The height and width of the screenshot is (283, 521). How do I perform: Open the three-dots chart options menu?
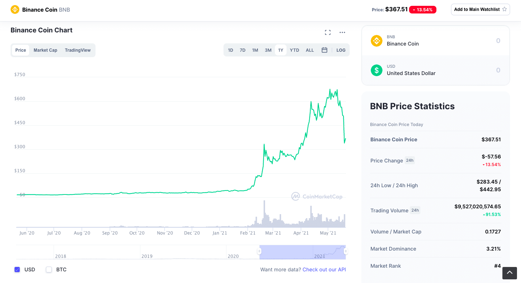click(x=342, y=32)
